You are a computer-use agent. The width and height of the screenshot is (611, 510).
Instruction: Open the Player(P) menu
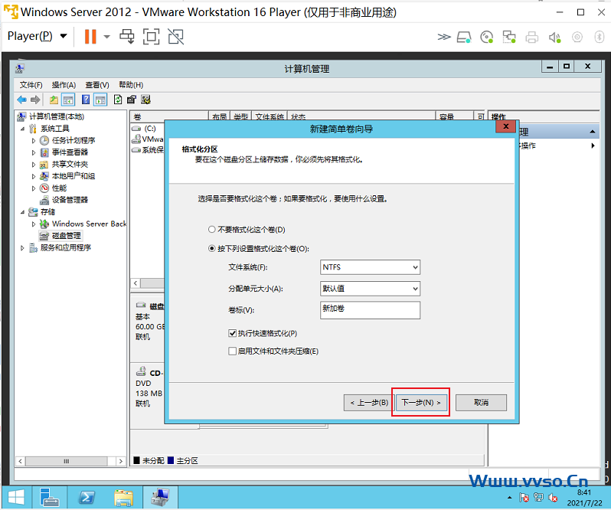pyautogui.click(x=37, y=36)
